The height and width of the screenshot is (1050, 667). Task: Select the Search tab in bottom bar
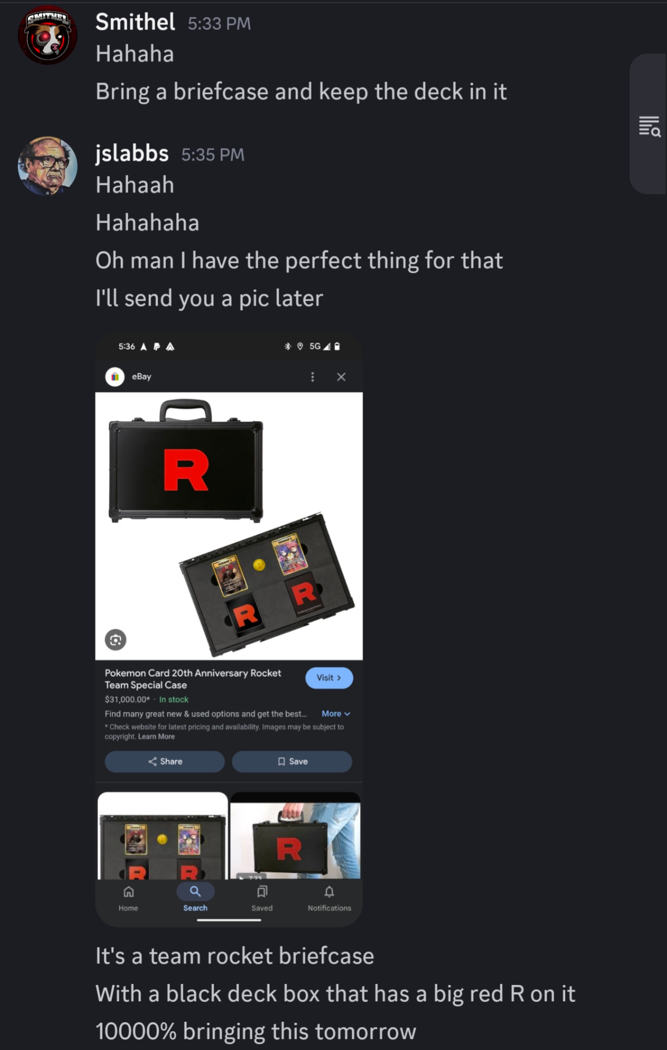click(195, 898)
